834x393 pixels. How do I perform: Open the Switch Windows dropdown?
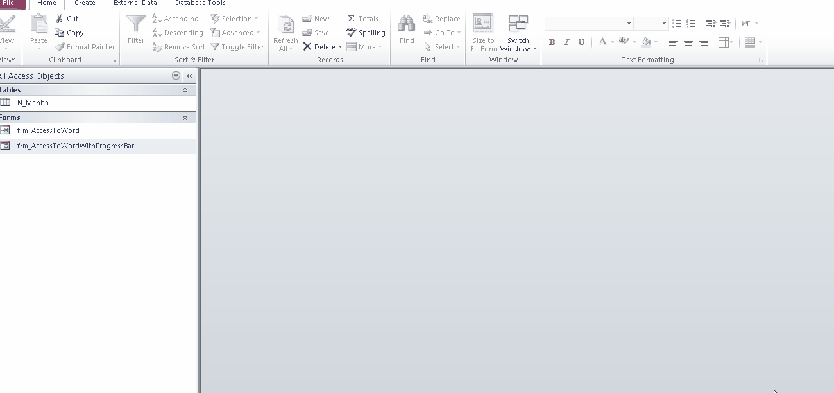[x=518, y=33]
